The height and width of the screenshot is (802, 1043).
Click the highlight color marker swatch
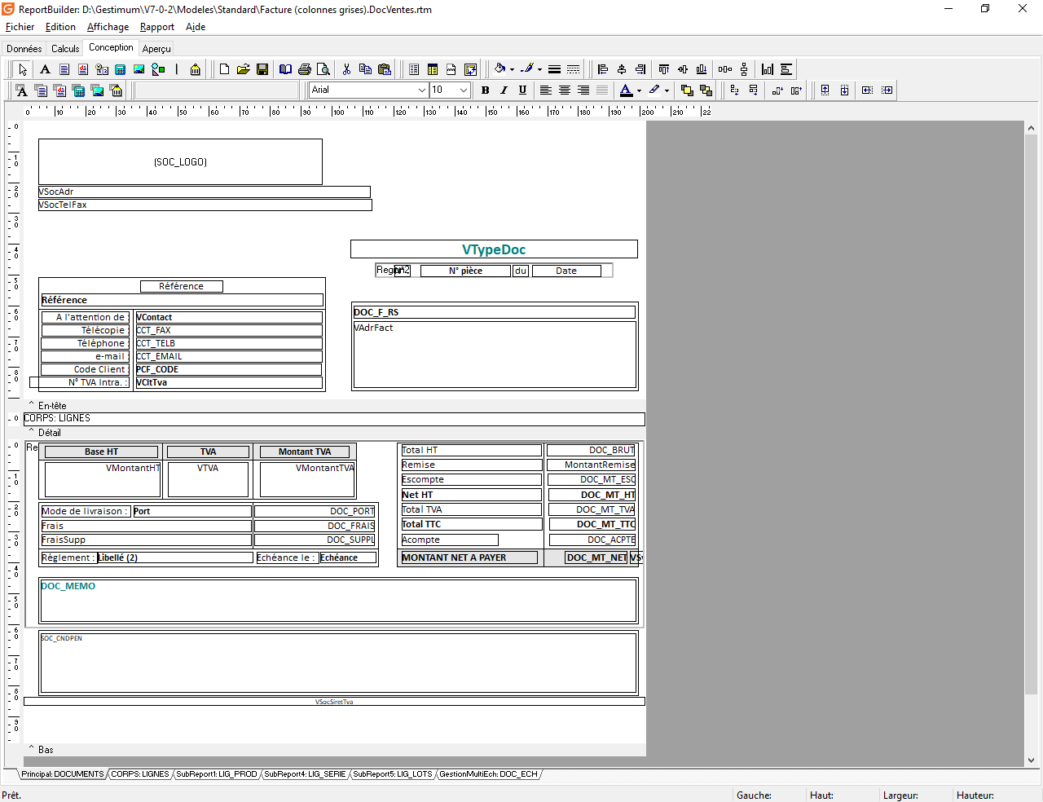654,90
